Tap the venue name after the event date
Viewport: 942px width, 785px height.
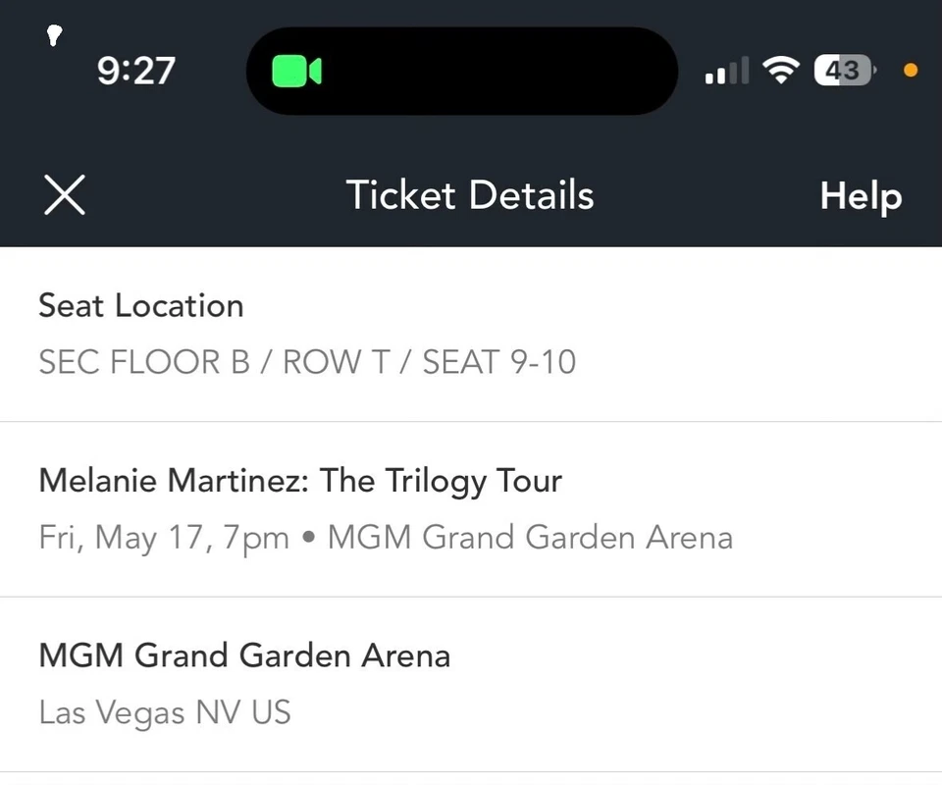530,538
